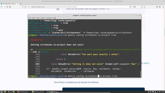Click 'virtualenvs.create = true' line
Viewport: 165px width, 93px height.
pos(43,28)
